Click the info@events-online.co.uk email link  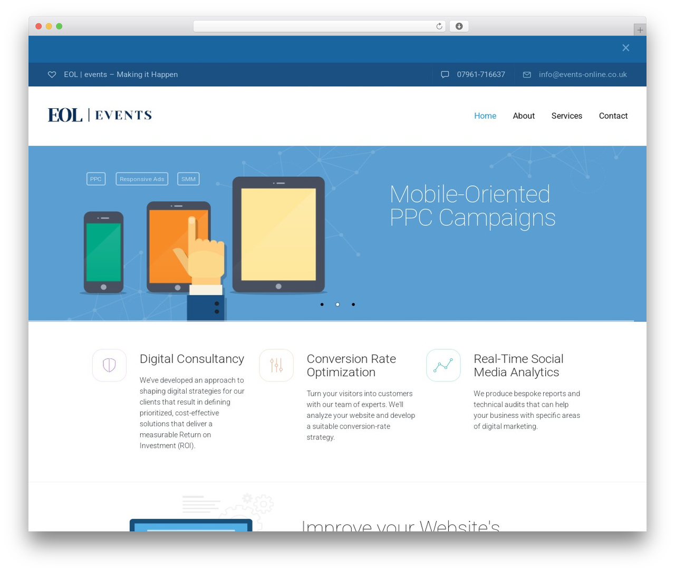click(x=583, y=74)
